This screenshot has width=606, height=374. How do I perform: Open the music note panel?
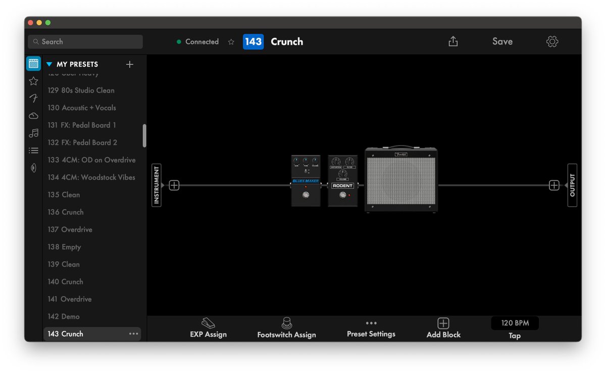[33, 133]
